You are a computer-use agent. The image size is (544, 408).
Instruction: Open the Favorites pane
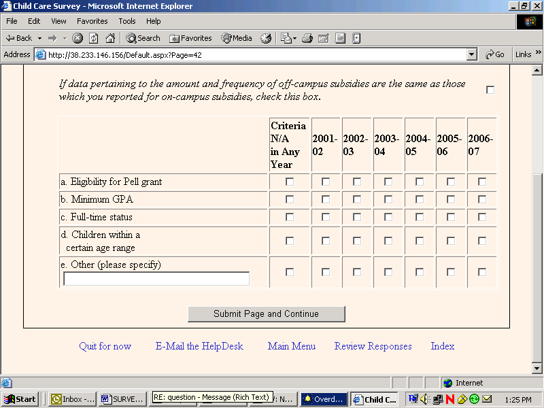(190, 39)
